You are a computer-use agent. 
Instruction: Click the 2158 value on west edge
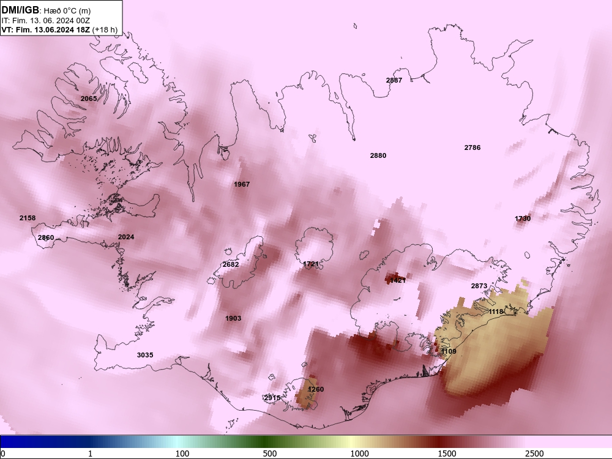coord(28,218)
